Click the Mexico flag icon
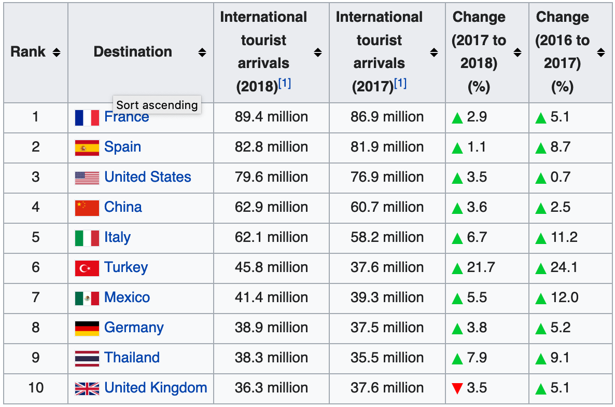The width and height of the screenshot is (615, 407). coord(87,298)
